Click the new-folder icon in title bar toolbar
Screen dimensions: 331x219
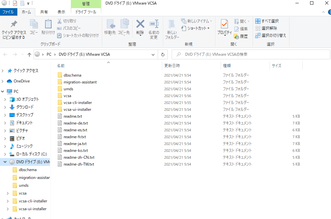click(x=22, y=3)
